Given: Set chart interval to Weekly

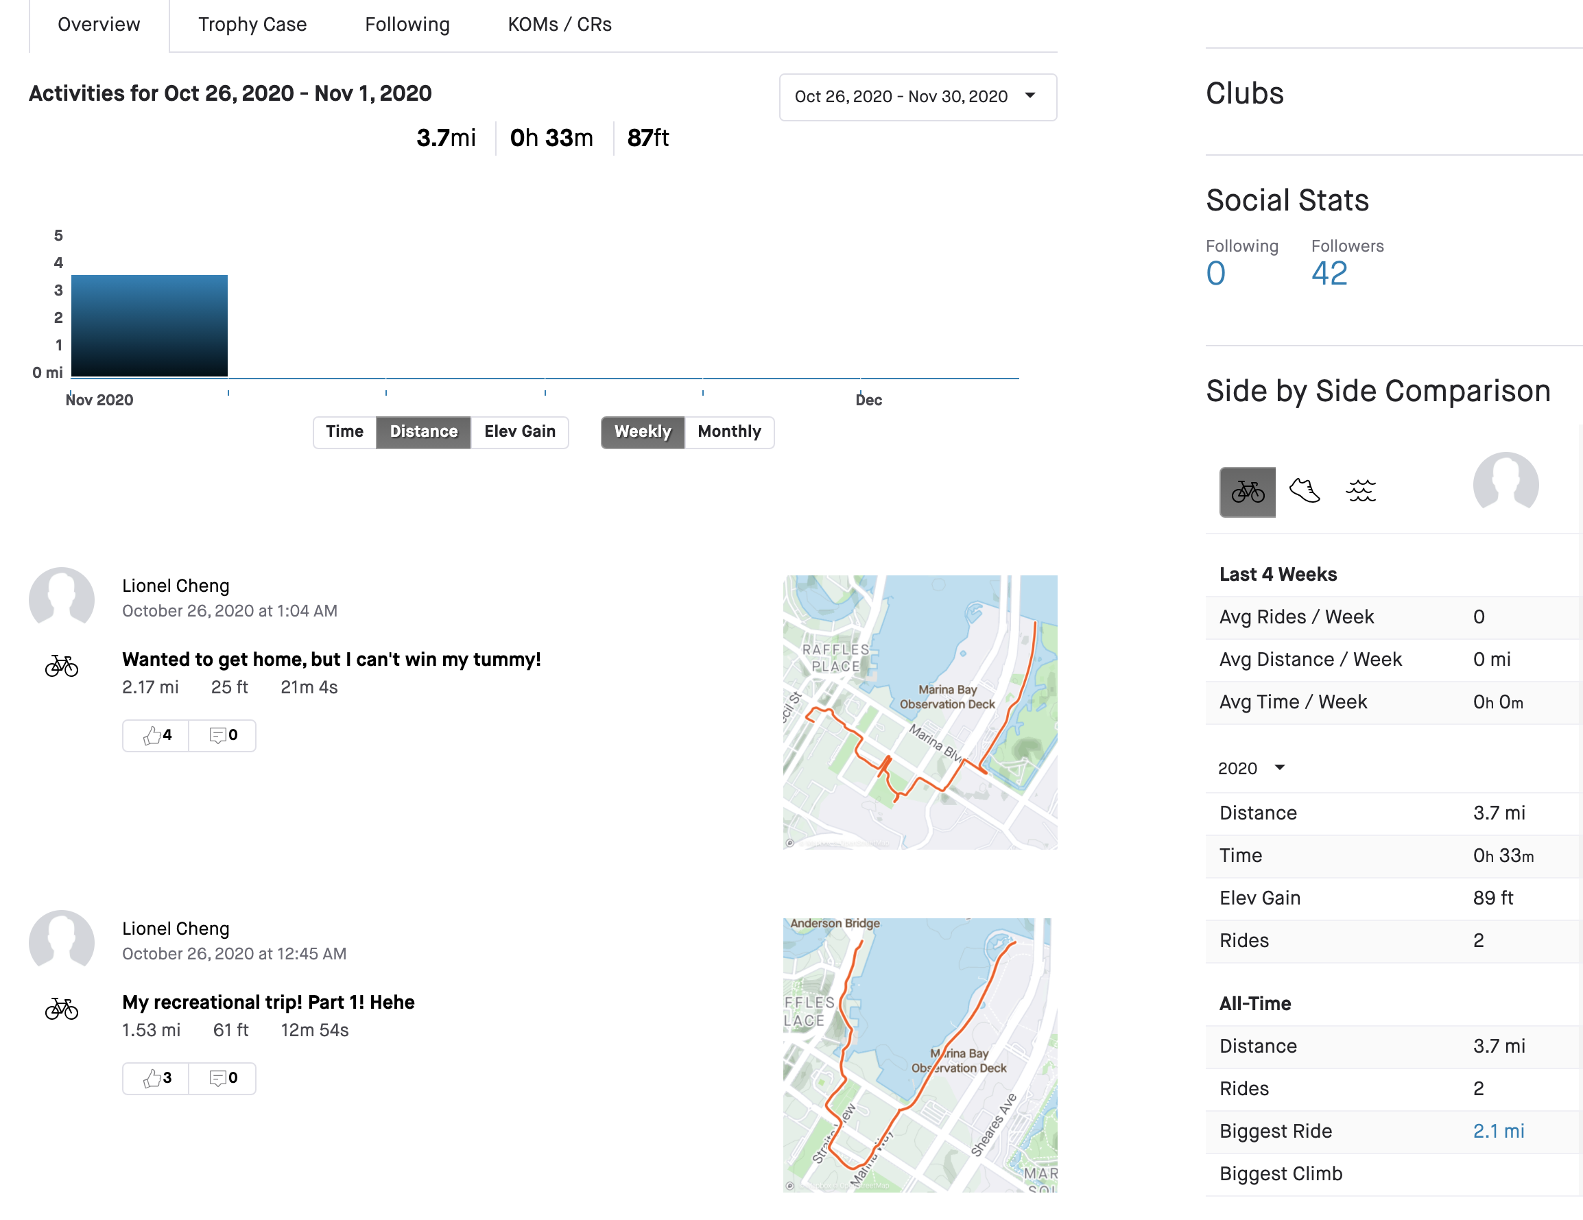Looking at the screenshot, I should (642, 432).
